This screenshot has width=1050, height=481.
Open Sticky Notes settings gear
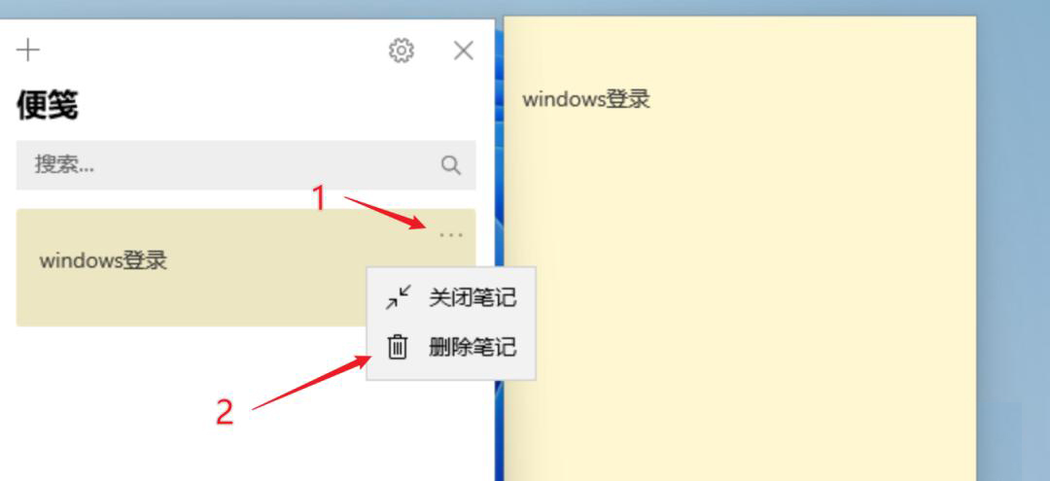(402, 51)
